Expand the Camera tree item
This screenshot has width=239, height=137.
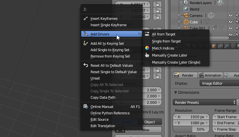[179, 15]
